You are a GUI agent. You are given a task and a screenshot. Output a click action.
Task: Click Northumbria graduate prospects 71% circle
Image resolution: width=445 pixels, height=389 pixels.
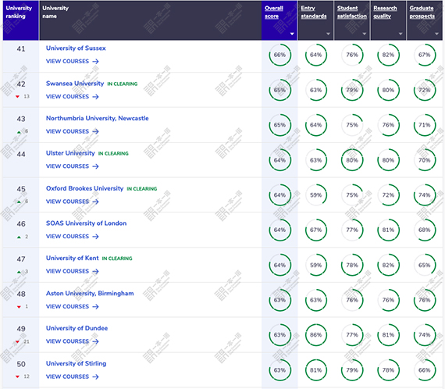[x=425, y=125]
